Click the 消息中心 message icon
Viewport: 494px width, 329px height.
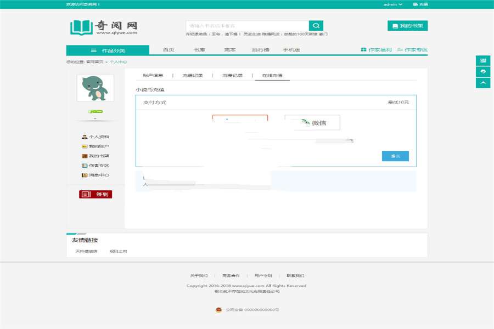tap(84, 174)
